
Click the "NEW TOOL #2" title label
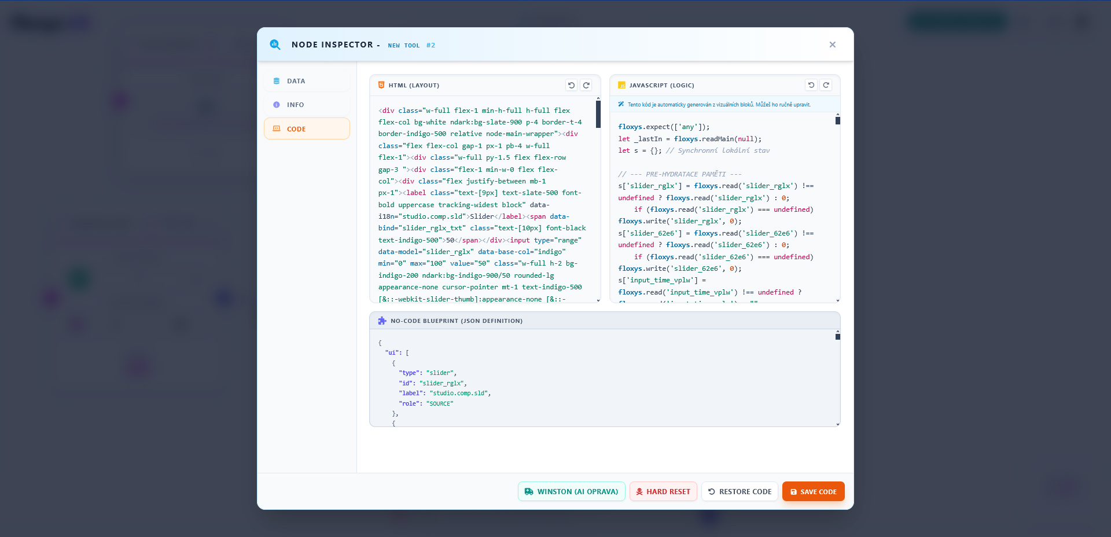(x=411, y=45)
